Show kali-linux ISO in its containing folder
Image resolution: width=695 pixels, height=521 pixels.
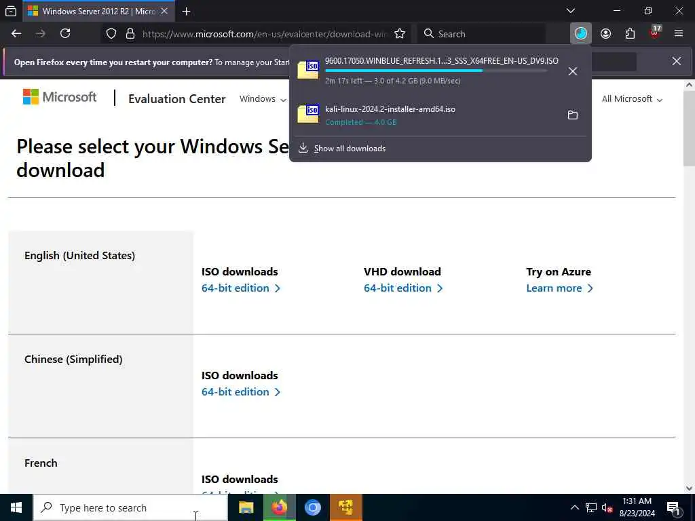573,115
